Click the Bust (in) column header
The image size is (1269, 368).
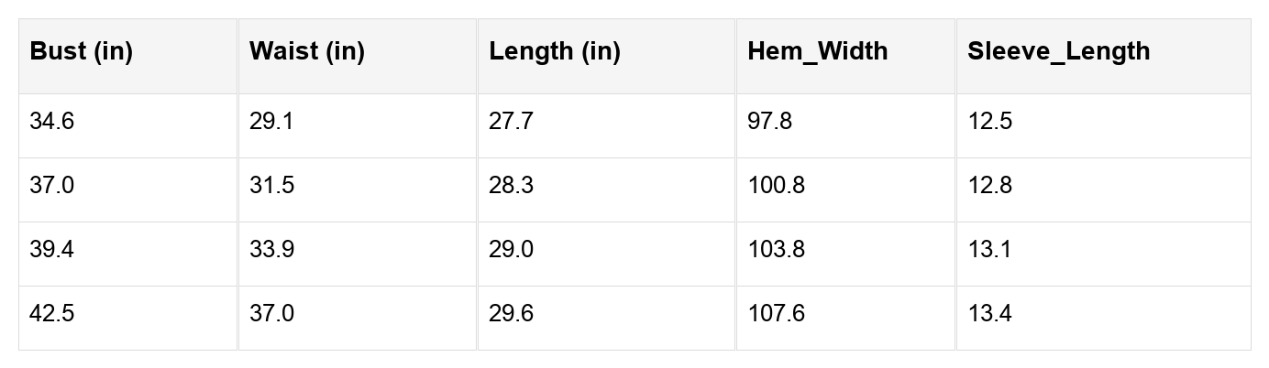coord(82,51)
